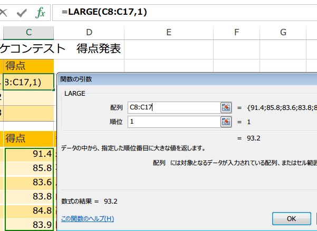
Task: Click the lower 得点 header cell above 91.4
Action: (28, 138)
